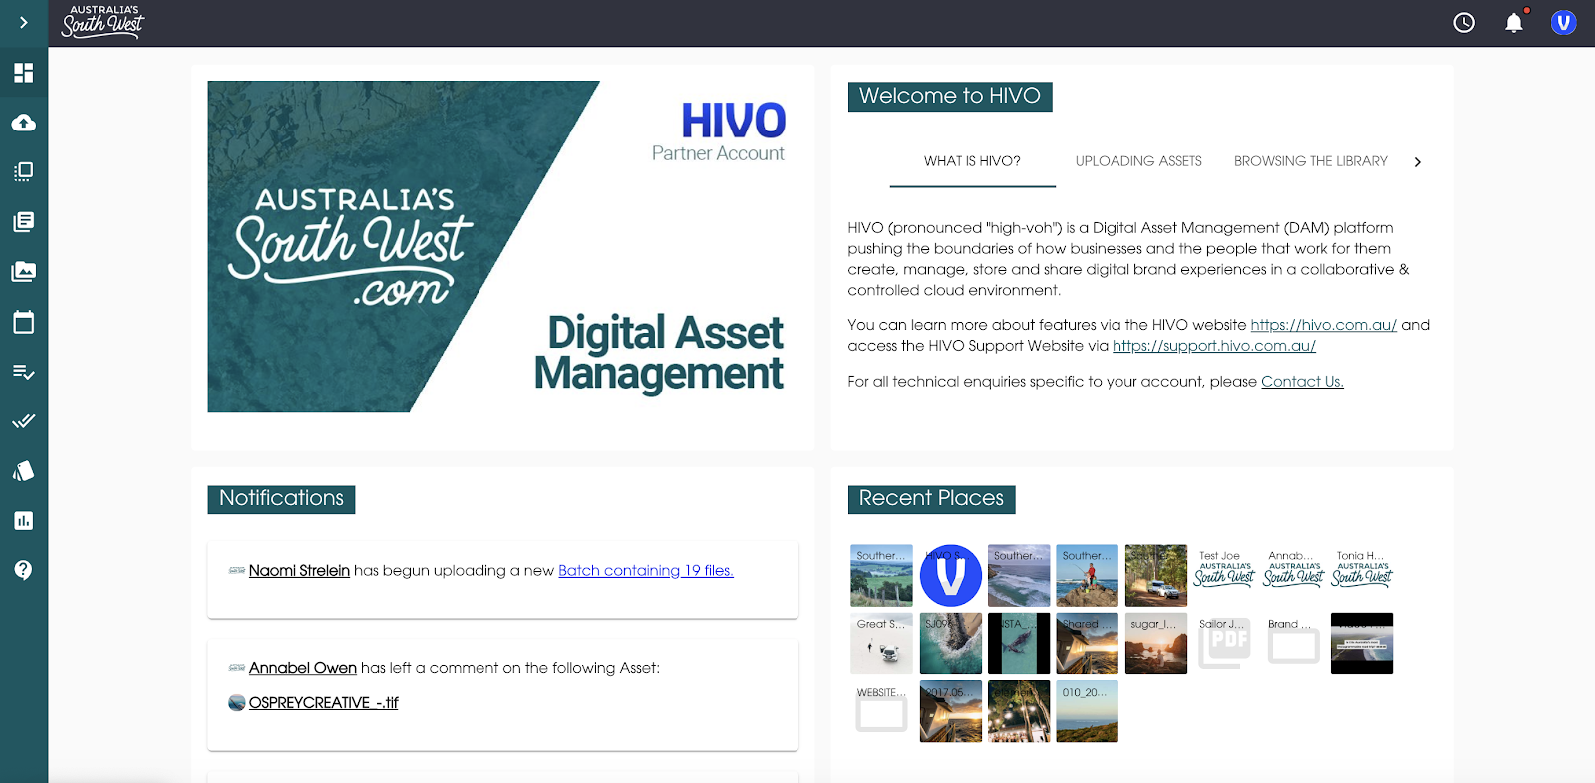This screenshot has width=1595, height=783.
Task: Select the WHAT IS HIVO? tab
Action: pyautogui.click(x=972, y=161)
